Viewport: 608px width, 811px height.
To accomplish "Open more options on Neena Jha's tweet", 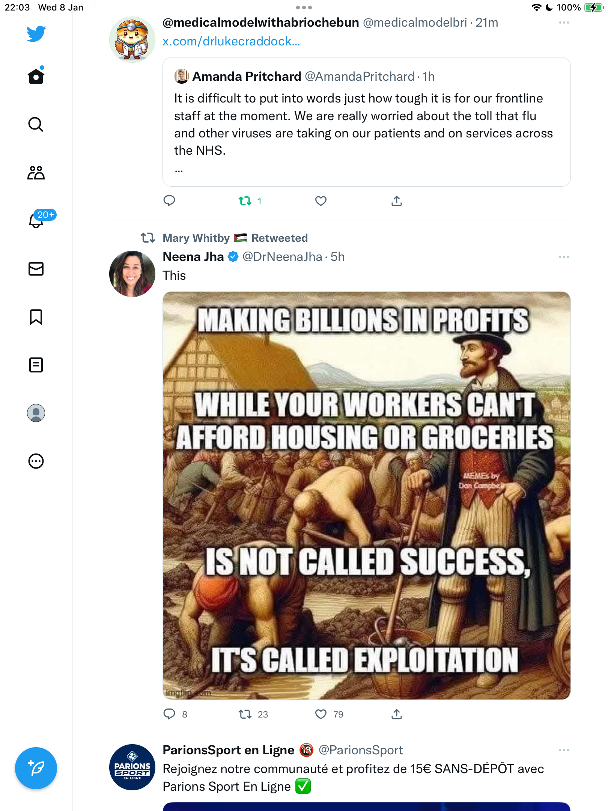I will coord(564,257).
